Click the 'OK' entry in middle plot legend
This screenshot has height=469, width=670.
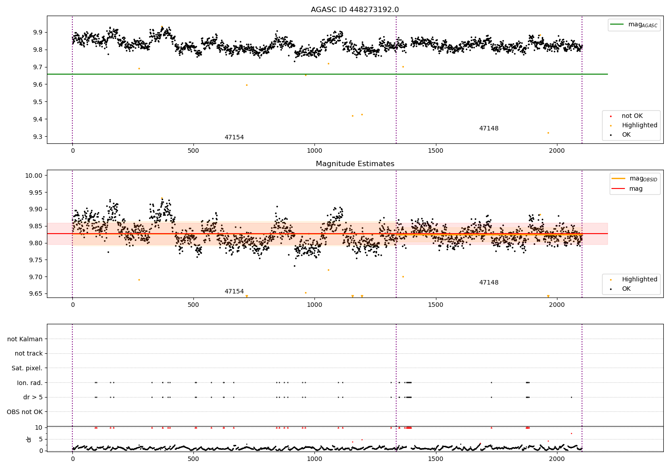[626, 289]
